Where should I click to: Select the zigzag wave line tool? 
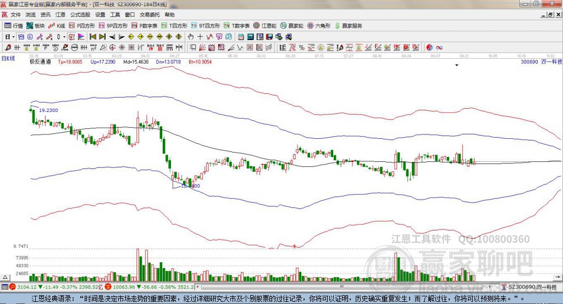240,48
